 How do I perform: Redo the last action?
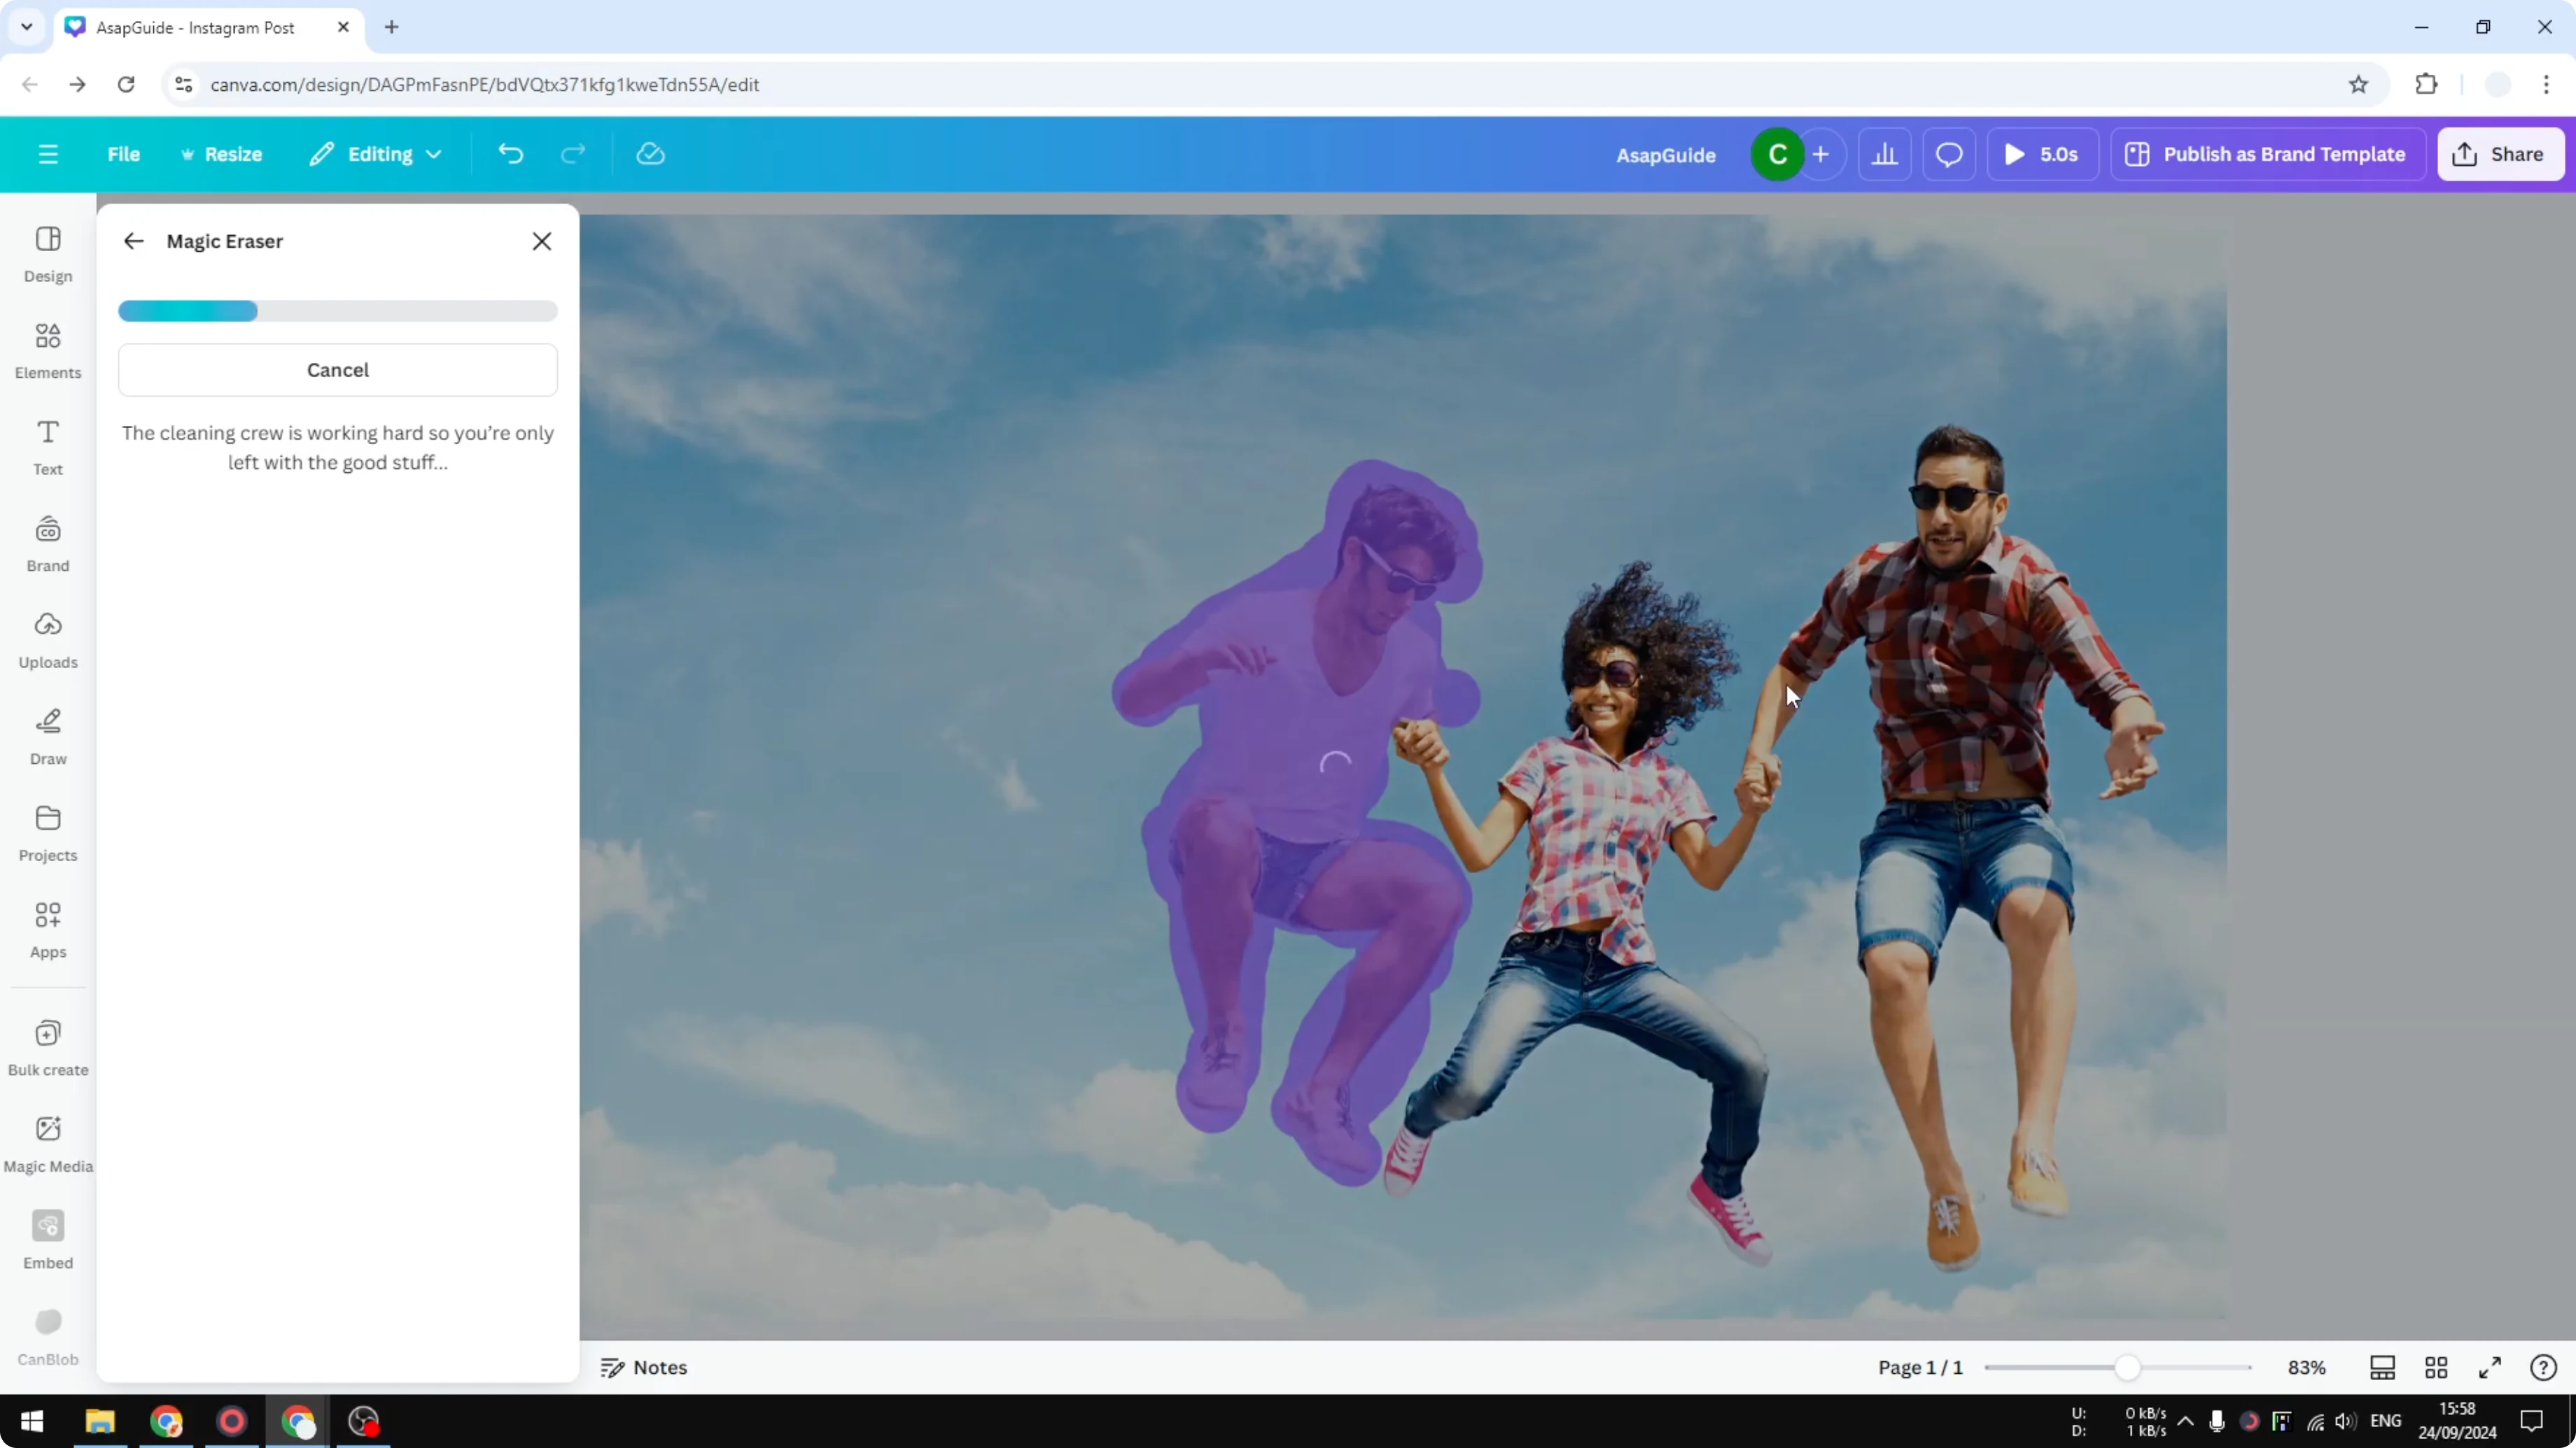[573, 154]
